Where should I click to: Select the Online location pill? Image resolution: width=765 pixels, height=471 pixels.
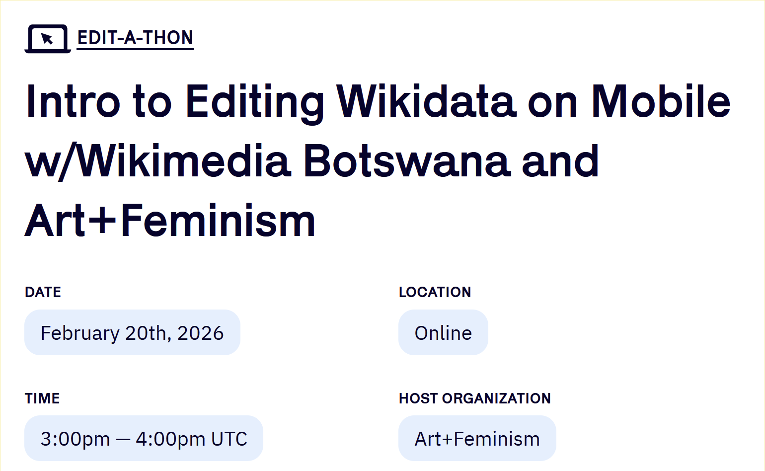coord(443,333)
